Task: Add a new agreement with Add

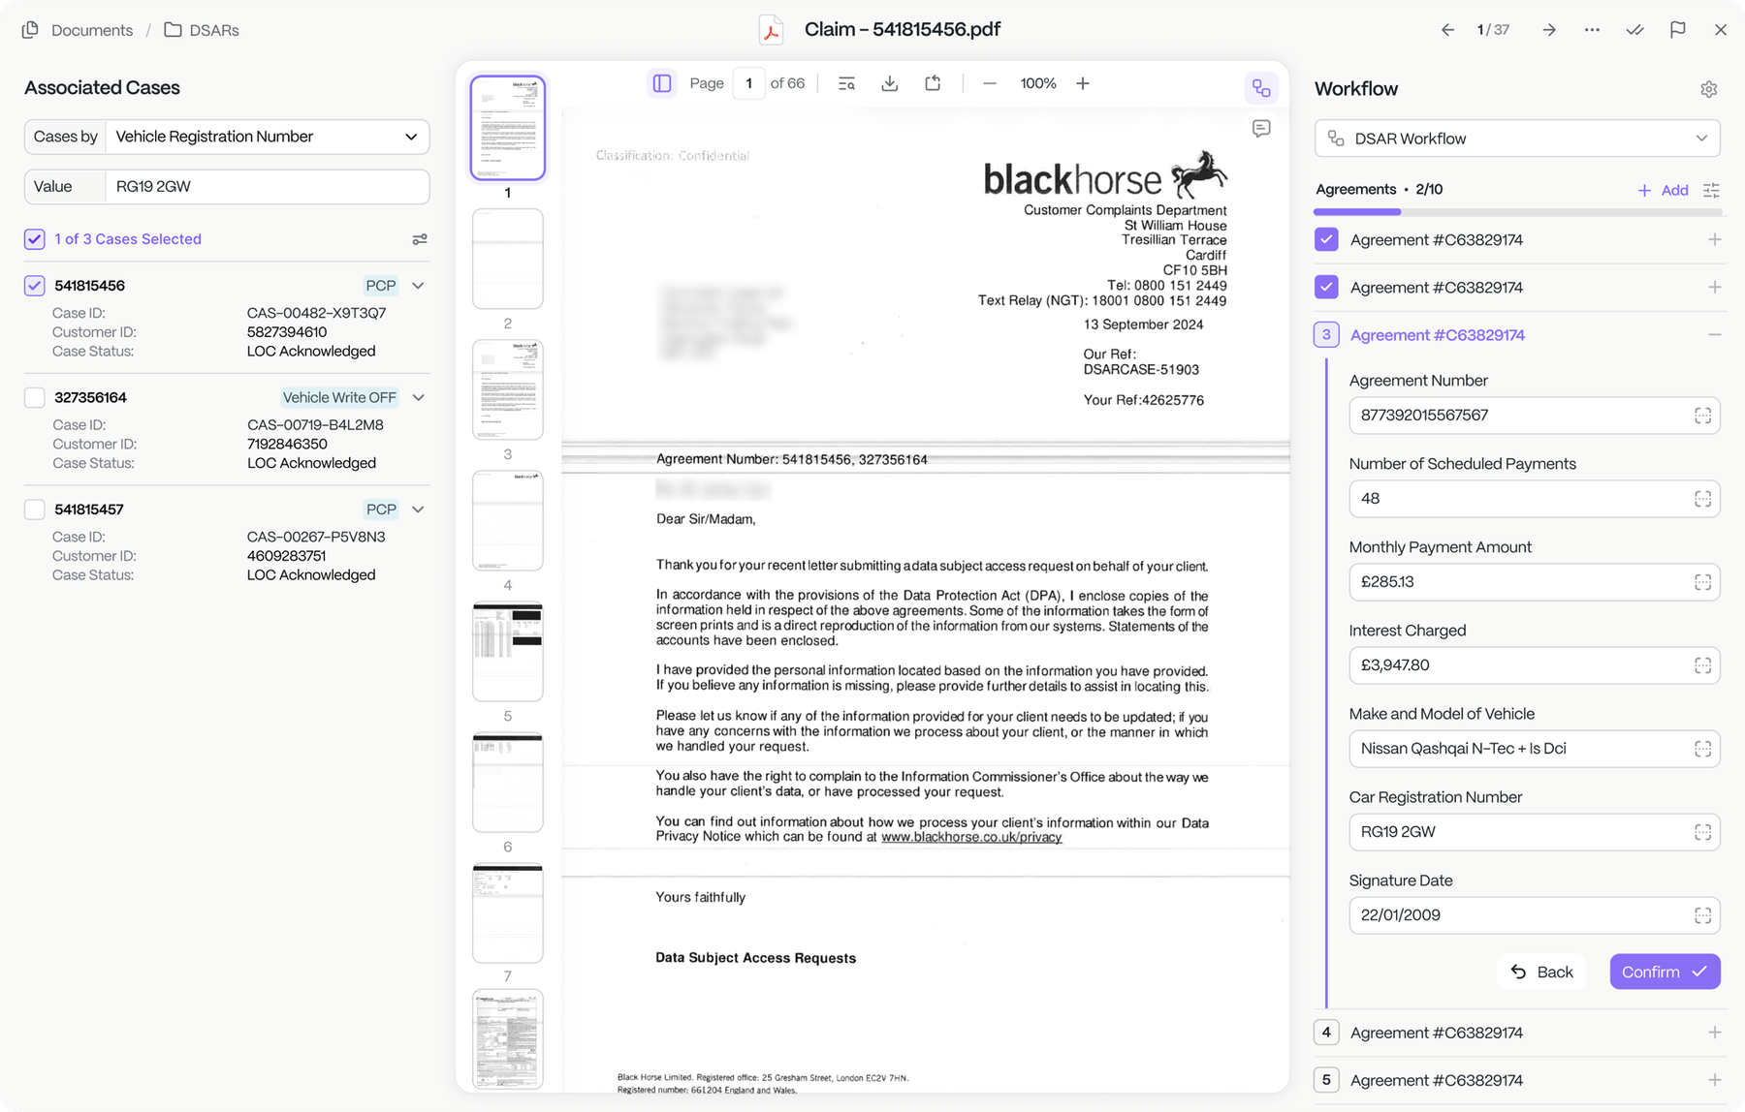Action: [1663, 190]
